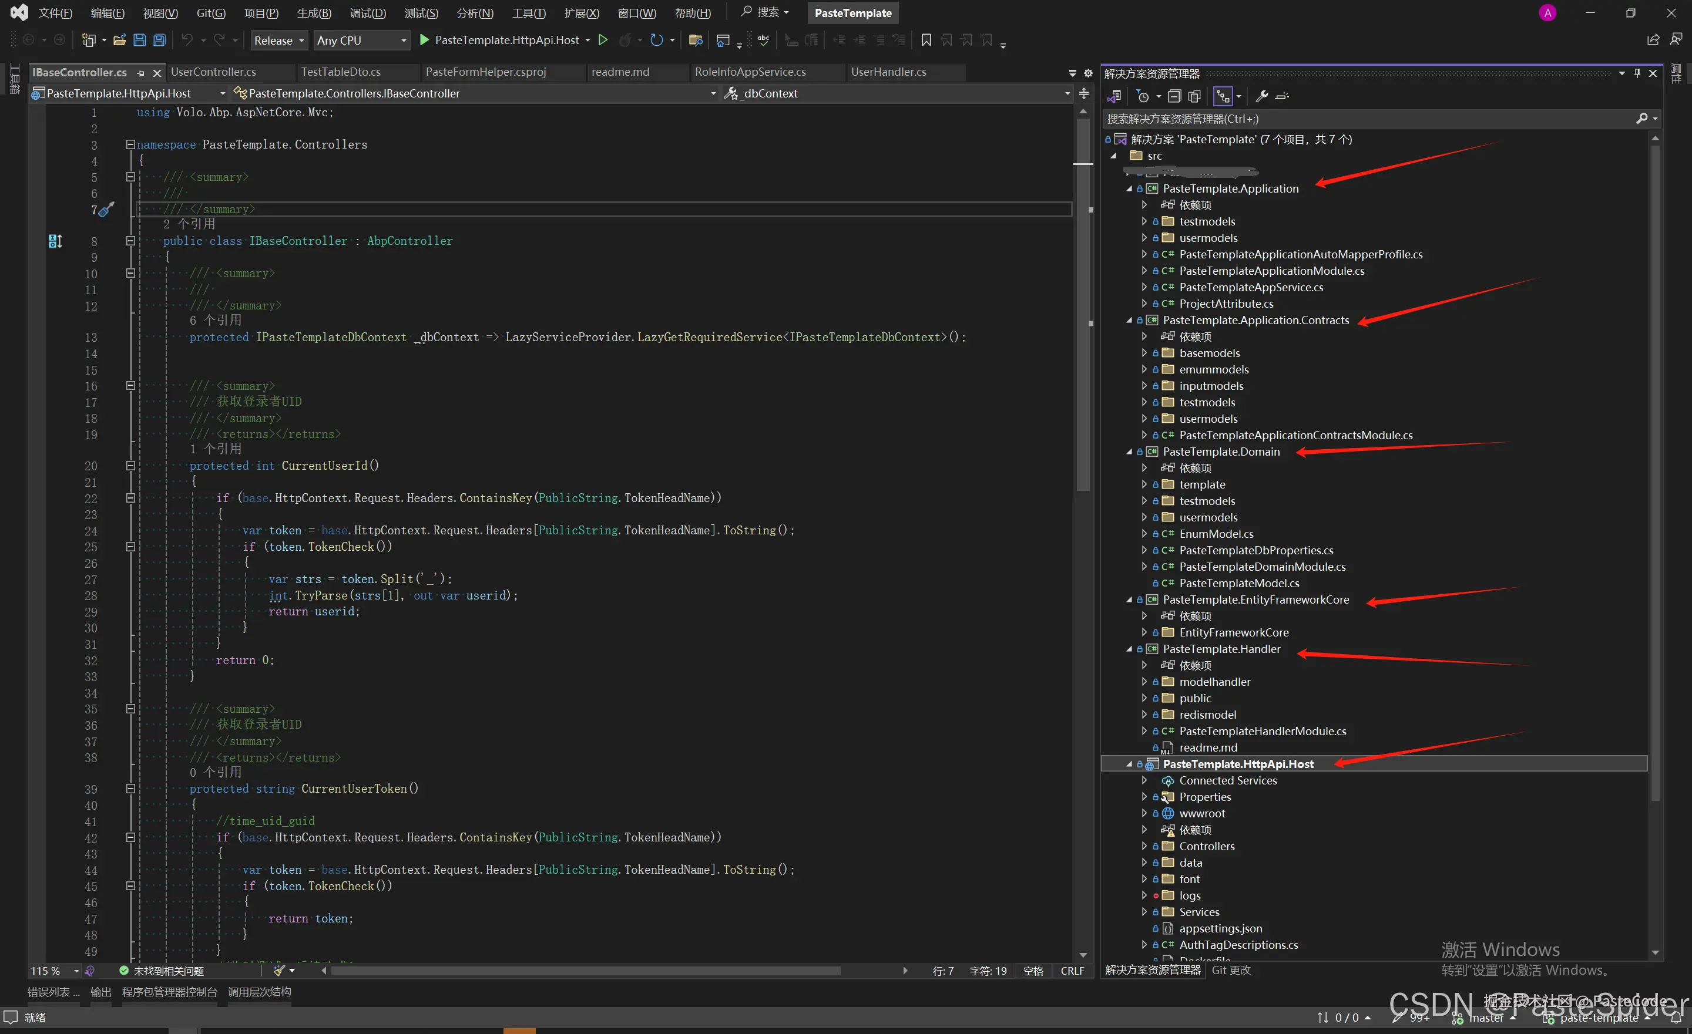Viewport: 1692px width, 1034px height.
Task: Toggle the Solution Explorer auto-hide pin
Action: 1637,73
